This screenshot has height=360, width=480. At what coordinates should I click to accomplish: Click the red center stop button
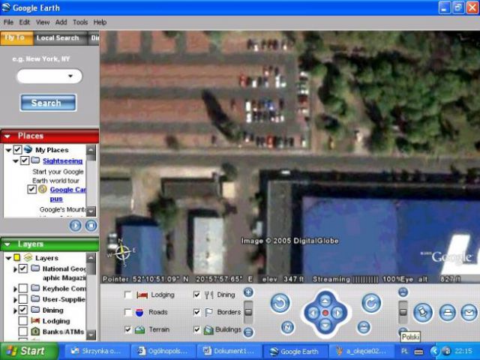[x=325, y=313]
